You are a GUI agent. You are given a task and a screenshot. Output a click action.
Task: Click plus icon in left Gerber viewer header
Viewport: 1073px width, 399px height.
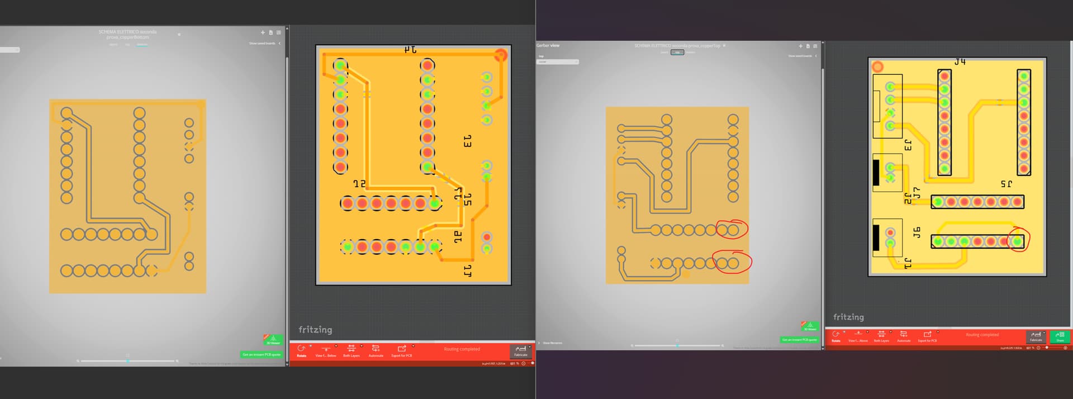[263, 32]
